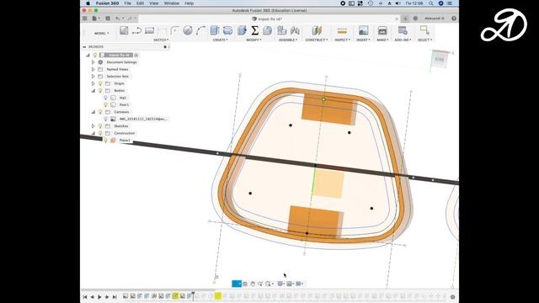Open the Help menu

(x=189, y=3)
